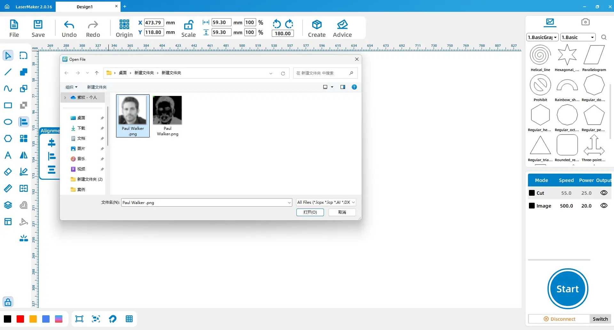Screen dimensions: 614x330
Task: Open the Origin grid setting
Action: coord(124,28)
